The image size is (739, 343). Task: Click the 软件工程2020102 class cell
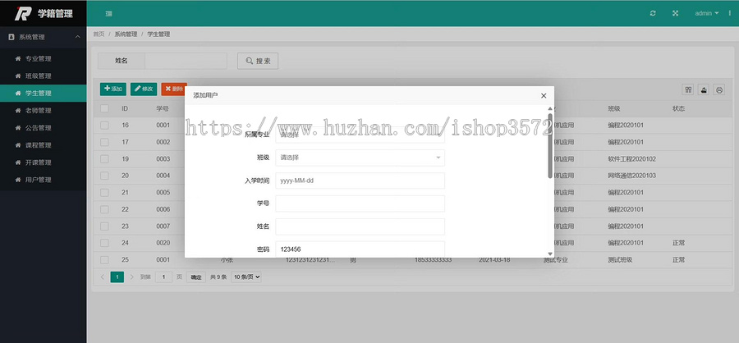point(631,158)
